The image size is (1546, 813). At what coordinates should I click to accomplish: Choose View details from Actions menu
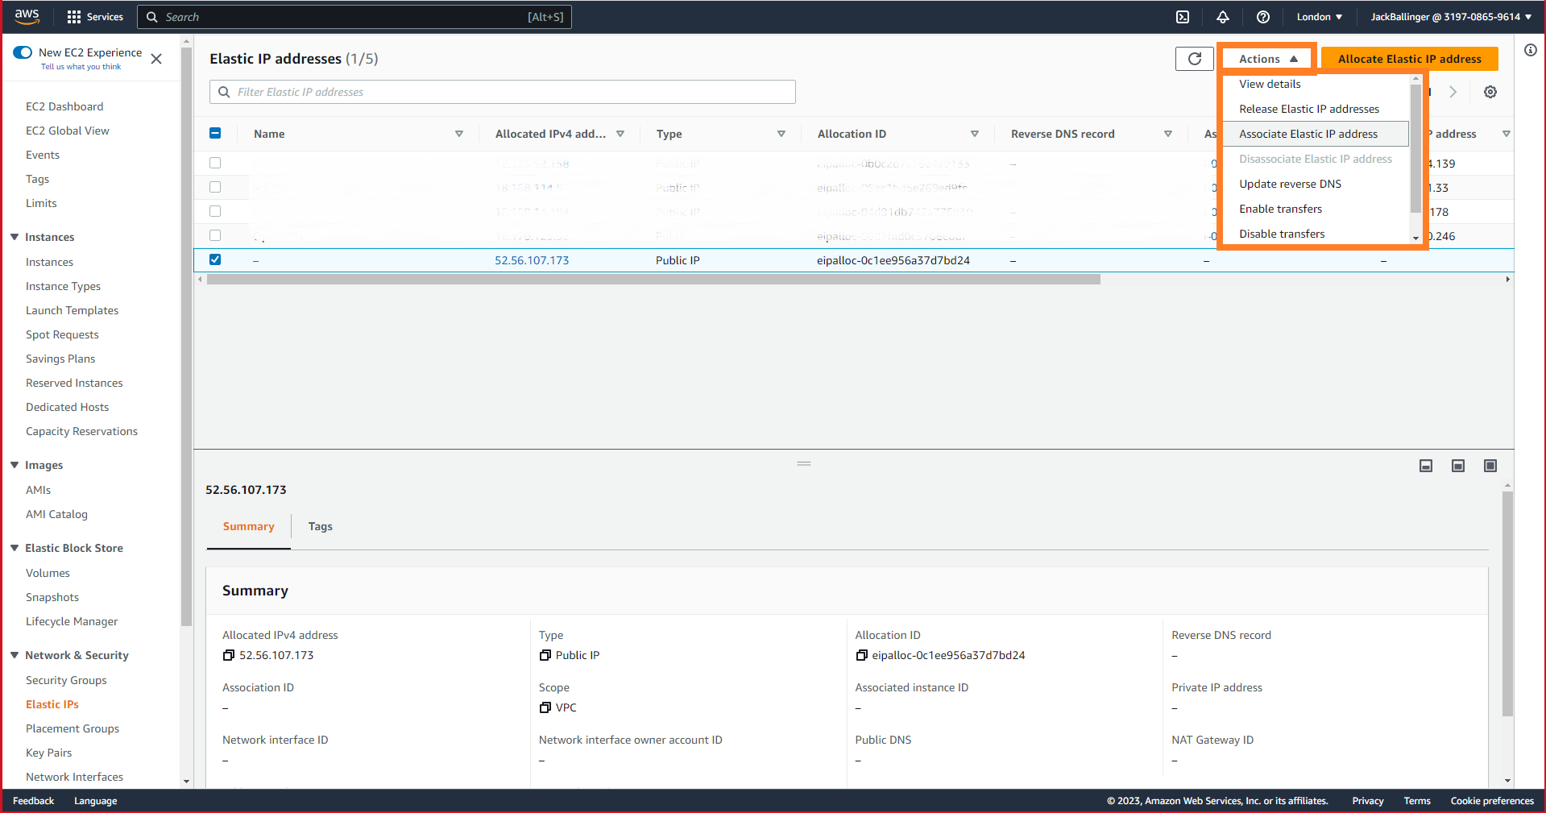1270,84
